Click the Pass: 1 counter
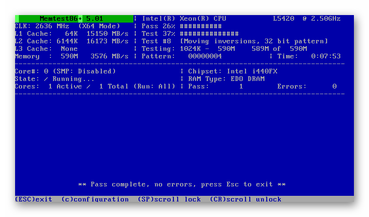 pos(215,86)
